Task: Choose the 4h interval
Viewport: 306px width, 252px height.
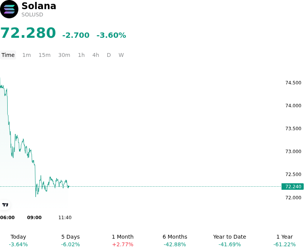Action: click(96, 55)
